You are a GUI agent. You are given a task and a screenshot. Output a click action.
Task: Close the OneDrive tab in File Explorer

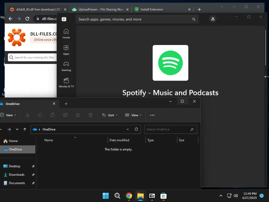54,104
